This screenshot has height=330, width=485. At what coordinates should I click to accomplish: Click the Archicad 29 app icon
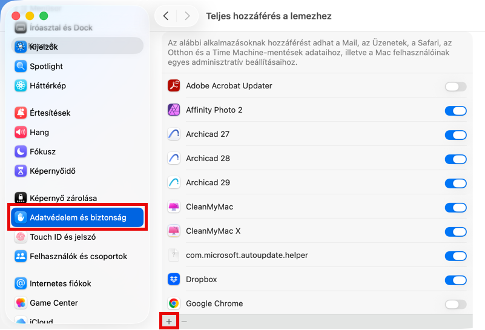click(x=174, y=182)
